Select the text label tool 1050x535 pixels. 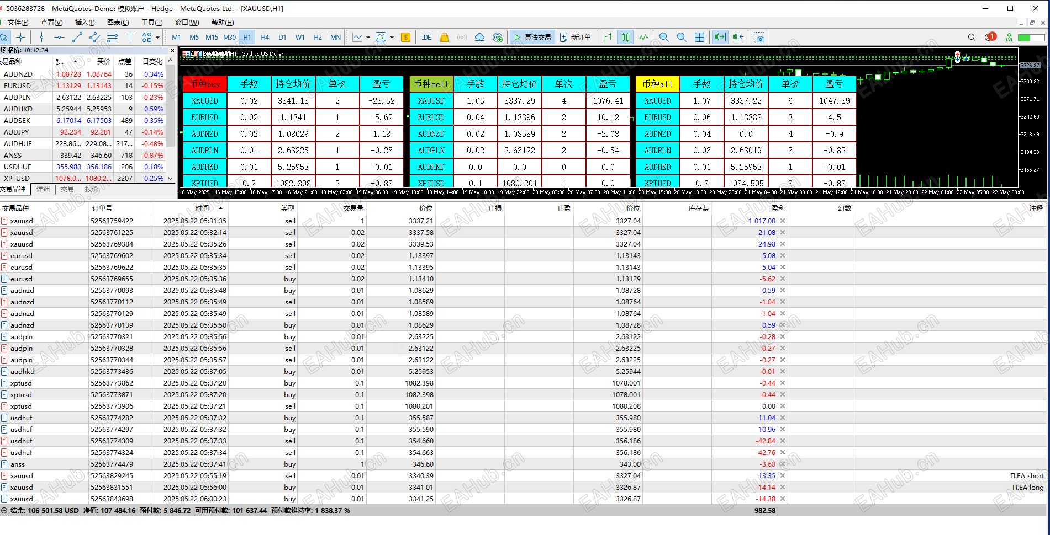(x=130, y=38)
